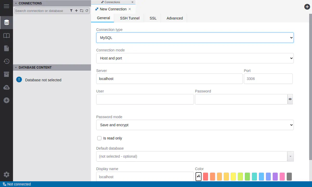Screen dimensions: 312x187
Task: Open the history clock icon in sidebar
Action: 6,61
